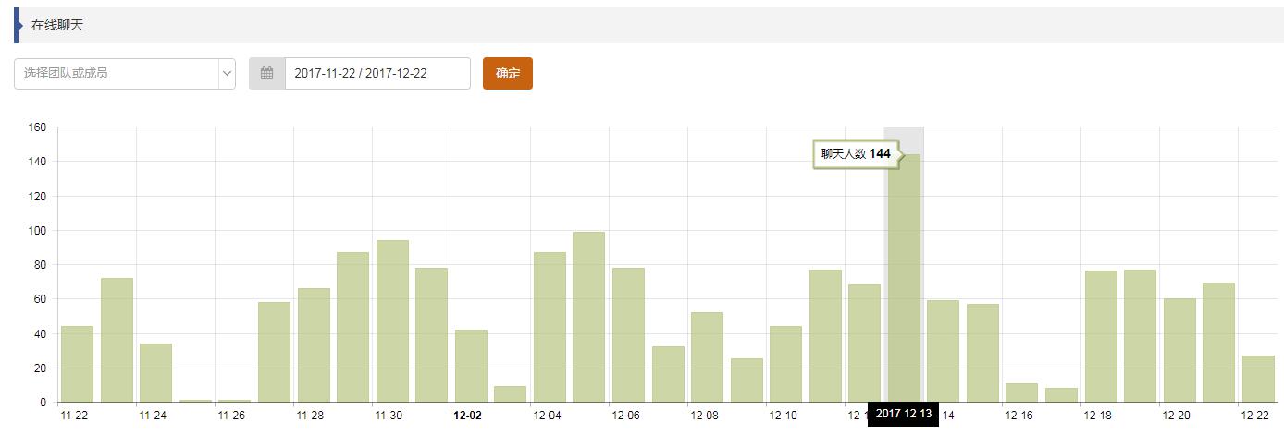1284x434 pixels.
Task: Click the bold 12-02 axis label
Action: click(467, 416)
